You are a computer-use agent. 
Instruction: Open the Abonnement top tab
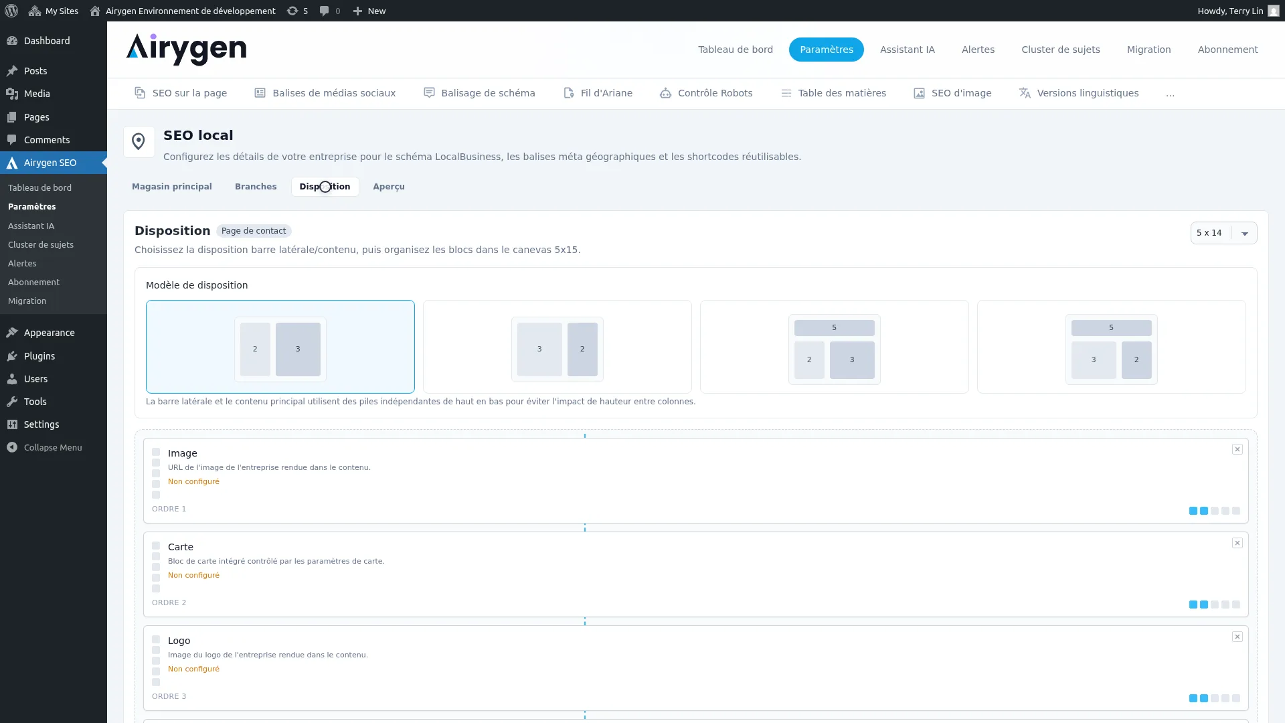coord(1228,50)
